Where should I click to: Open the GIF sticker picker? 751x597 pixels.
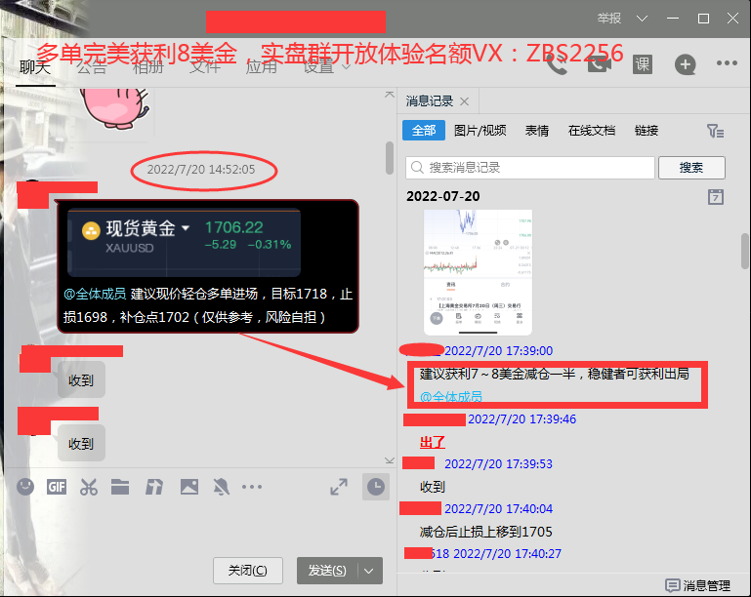(57, 487)
